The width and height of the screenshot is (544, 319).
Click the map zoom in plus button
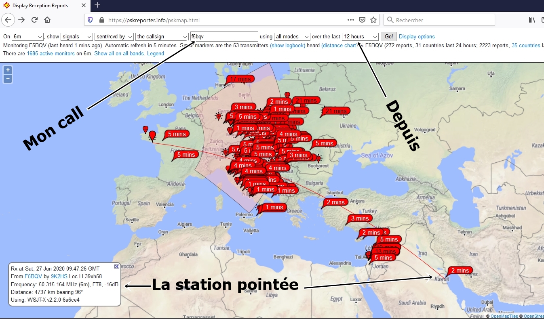point(8,70)
